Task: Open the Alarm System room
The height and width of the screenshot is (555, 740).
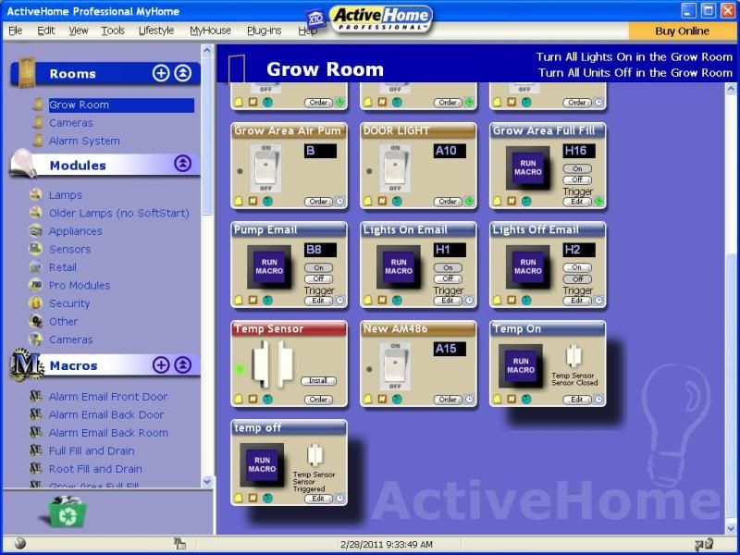Action: point(84,141)
